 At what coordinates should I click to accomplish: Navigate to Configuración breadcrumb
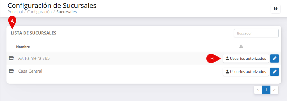pyautogui.click(x=39, y=12)
